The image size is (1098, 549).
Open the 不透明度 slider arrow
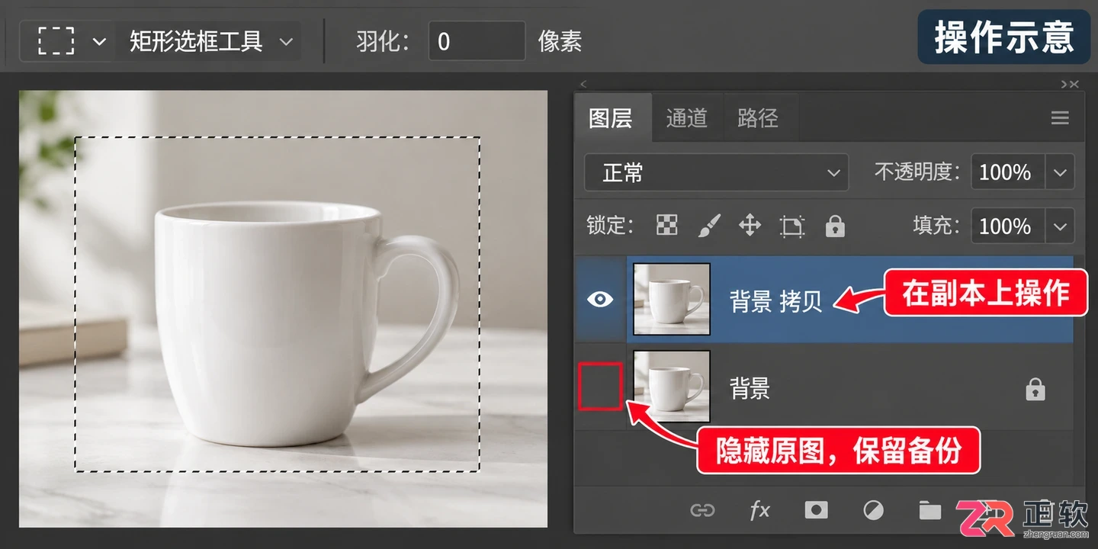click(x=1060, y=172)
